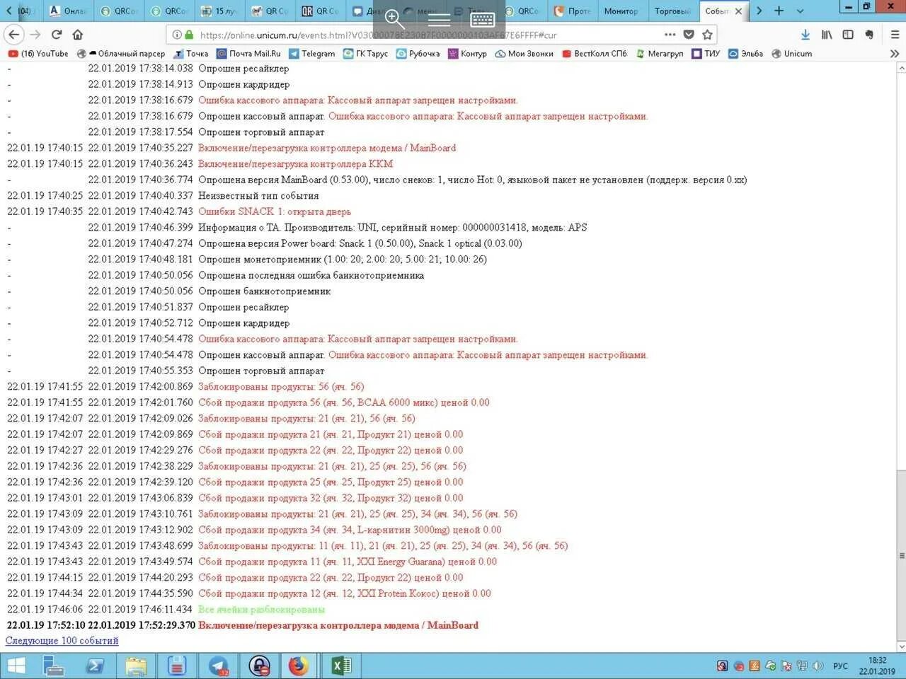Open the ВестКолл СПб bookmark
This screenshot has width=906, height=679.
pos(595,54)
